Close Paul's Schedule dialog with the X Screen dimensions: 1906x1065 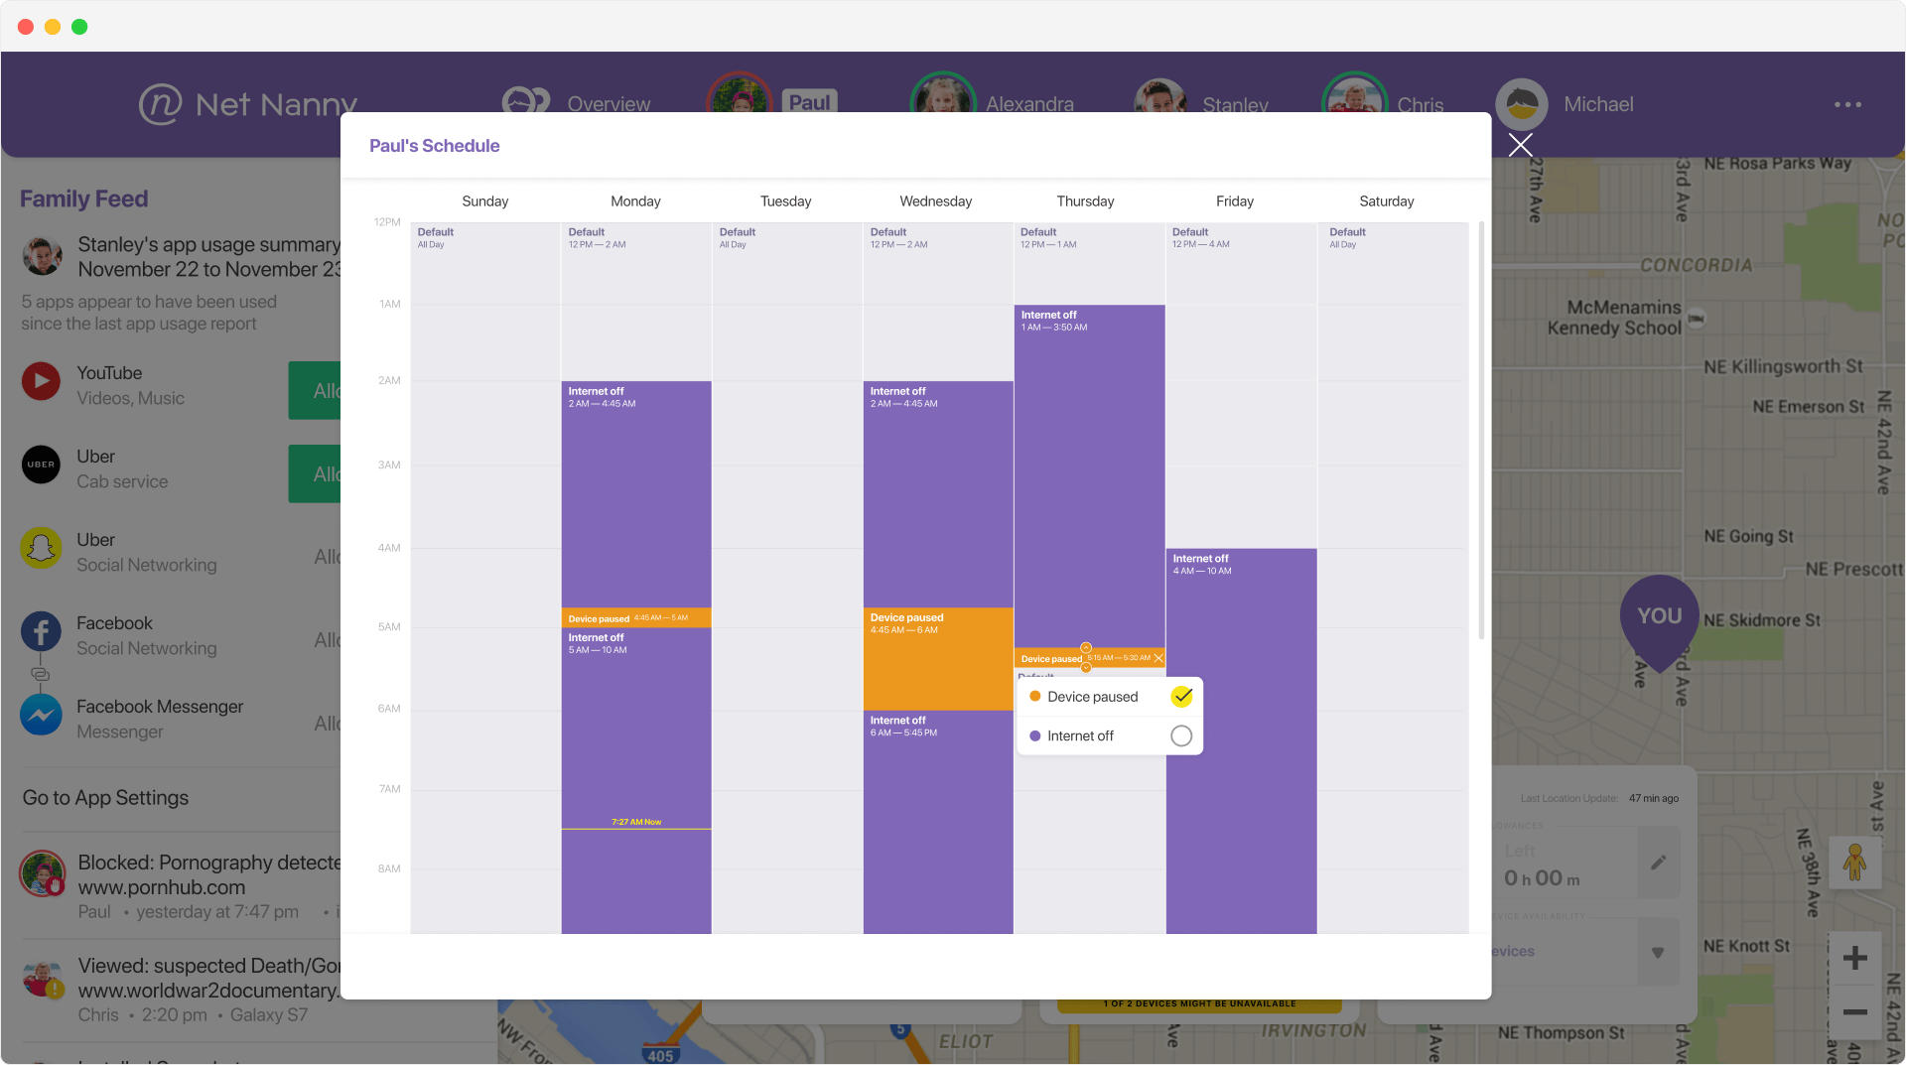1520,145
